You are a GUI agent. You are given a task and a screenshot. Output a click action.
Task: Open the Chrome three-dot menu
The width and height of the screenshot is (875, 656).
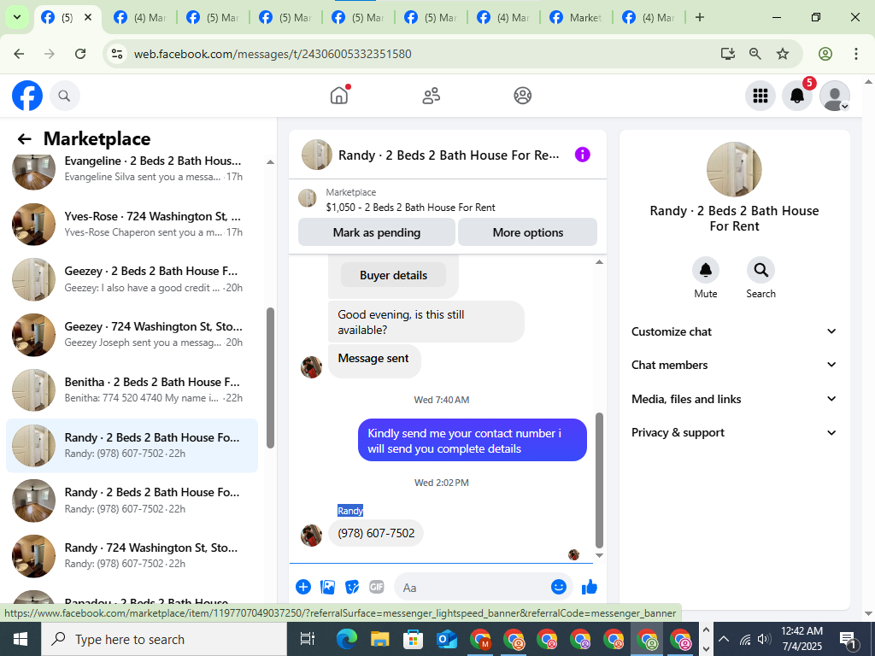coord(855,54)
